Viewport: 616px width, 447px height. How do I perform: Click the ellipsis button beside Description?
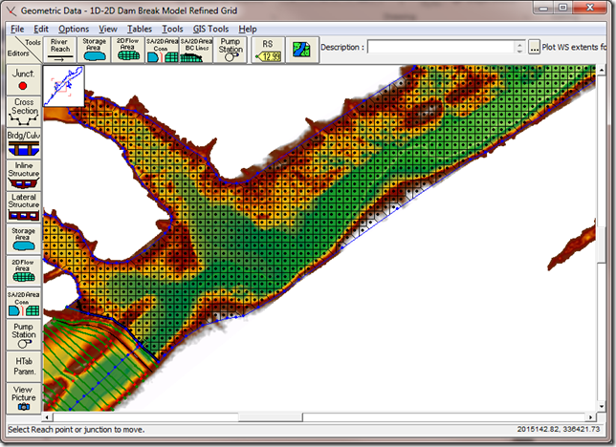point(533,47)
